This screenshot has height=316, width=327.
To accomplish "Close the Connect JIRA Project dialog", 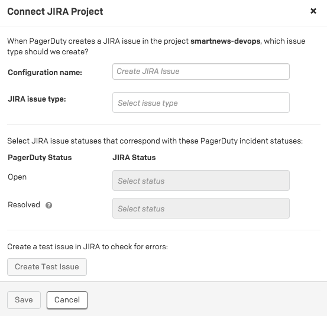I will [x=313, y=11].
